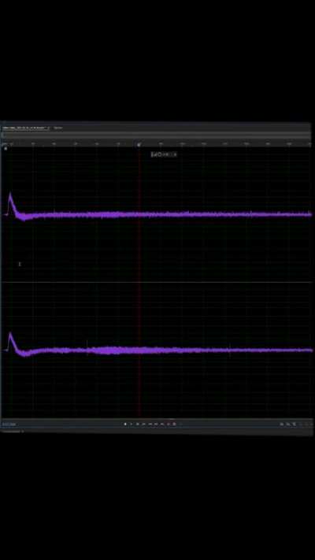
Task: Click the red playhead line in upper channel
Action: [x=139, y=214]
